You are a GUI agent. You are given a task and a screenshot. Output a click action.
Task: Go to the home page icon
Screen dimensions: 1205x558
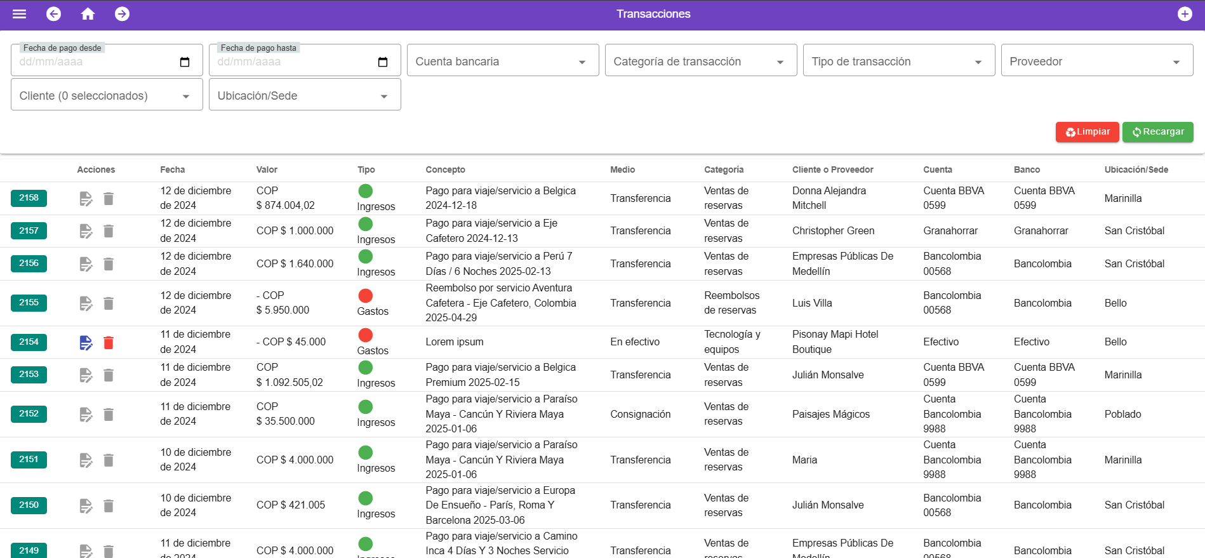click(x=88, y=14)
